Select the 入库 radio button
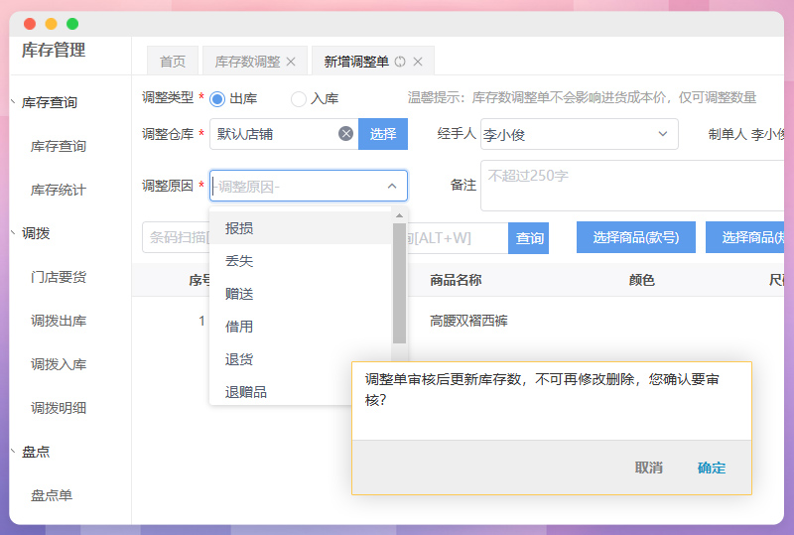Image resolution: width=794 pixels, height=535 pixels. pyautogui.click(x=299, y=98)
